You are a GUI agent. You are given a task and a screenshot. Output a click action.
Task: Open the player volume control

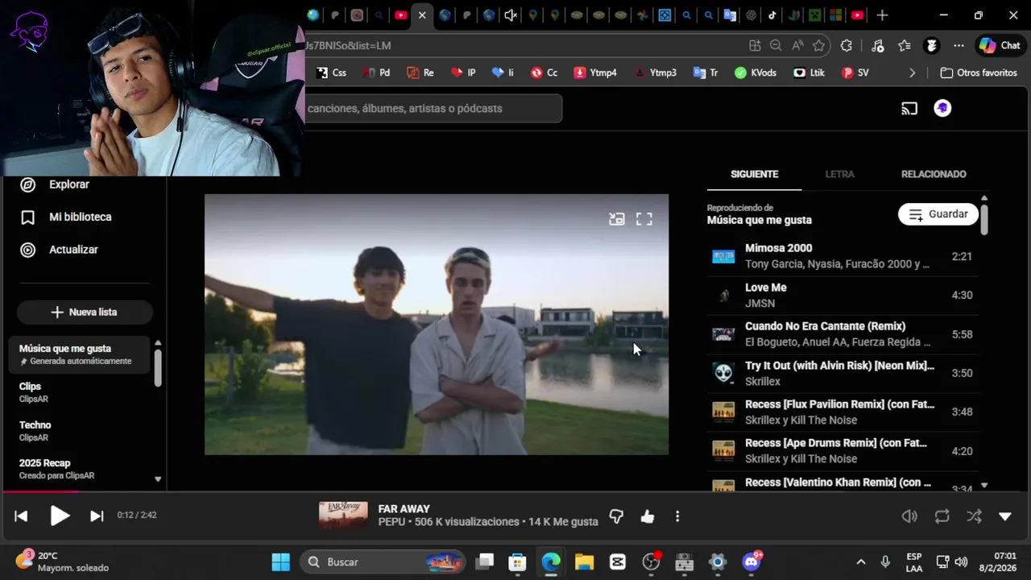tap(909, 516)
